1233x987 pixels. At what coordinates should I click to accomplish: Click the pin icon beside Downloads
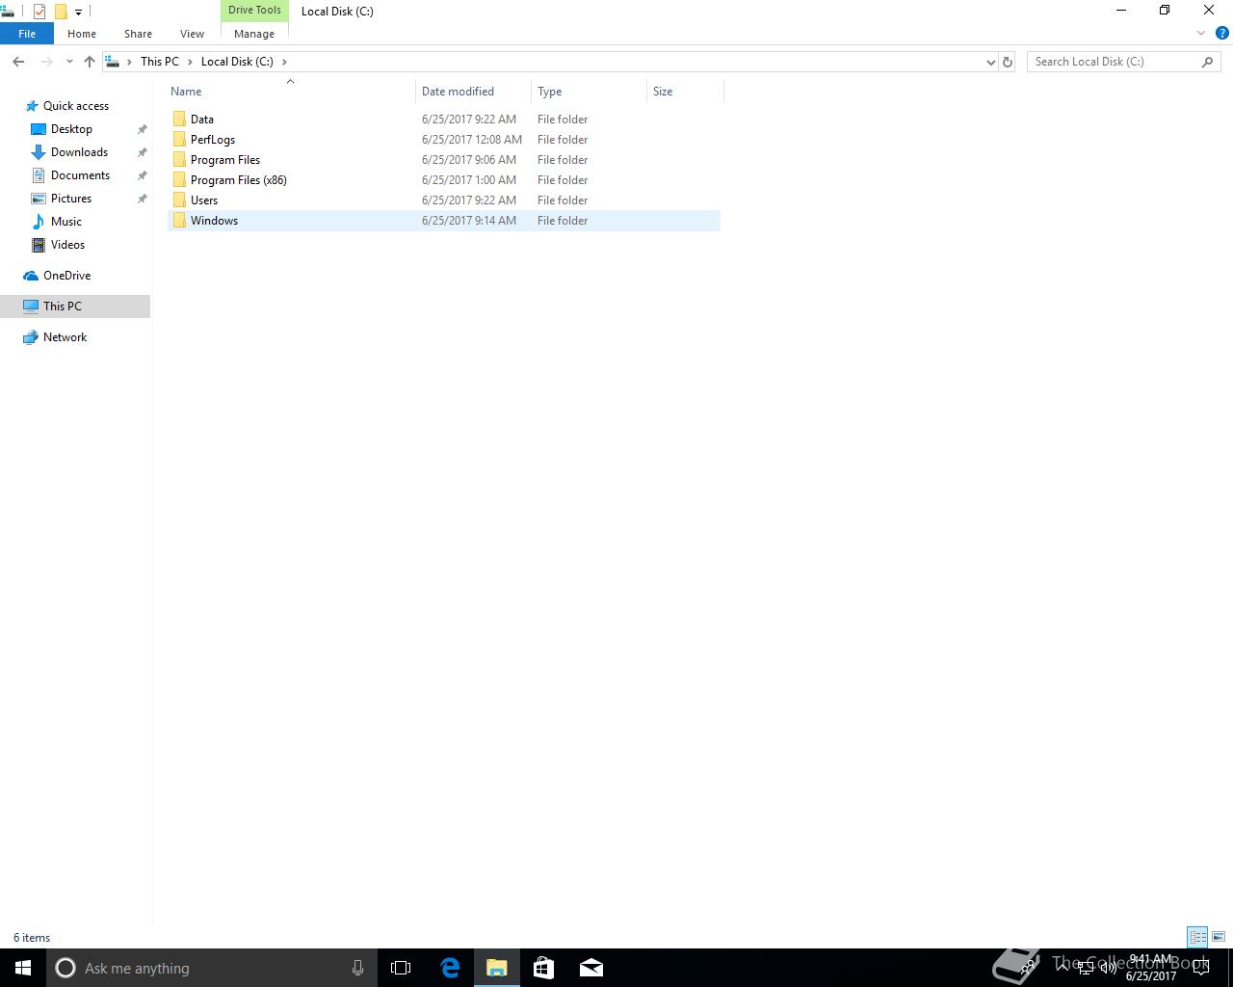pos(143,152)
